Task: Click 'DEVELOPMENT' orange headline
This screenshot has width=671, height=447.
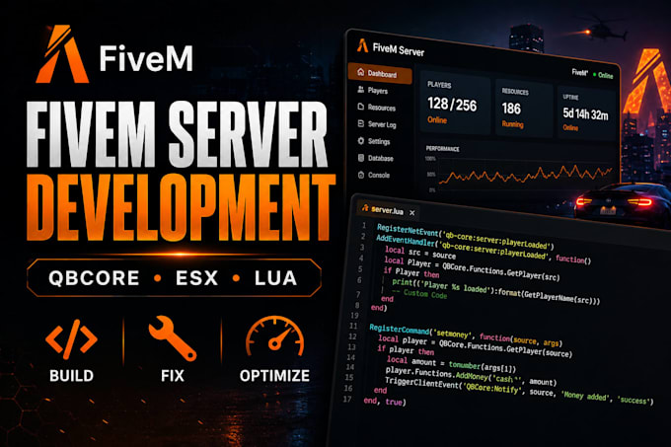Action: (181, 206)
